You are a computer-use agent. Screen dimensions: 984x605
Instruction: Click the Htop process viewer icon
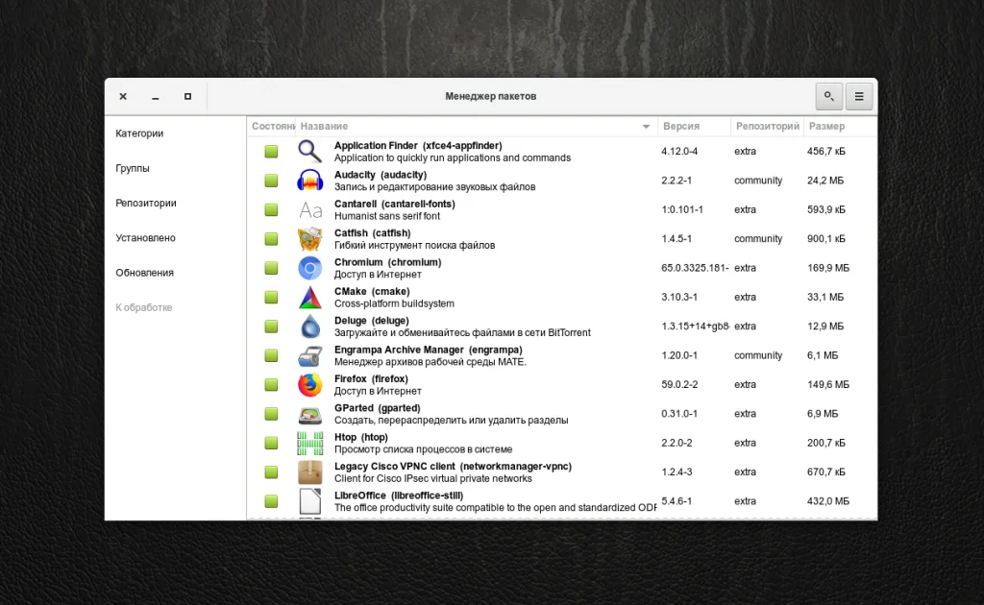[x=310, y=443]
